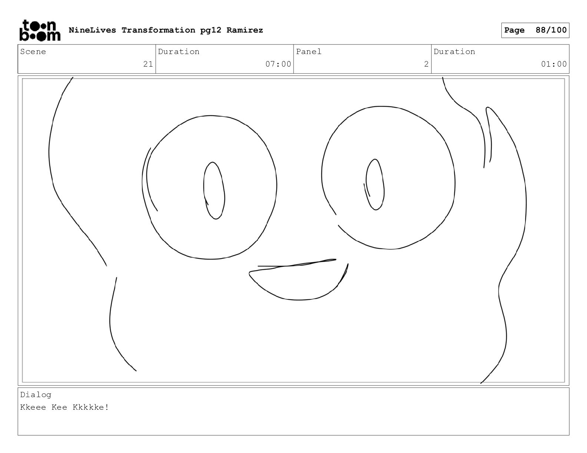Select the panel duration '01:00'
The image size is (587, 453).
554,64
